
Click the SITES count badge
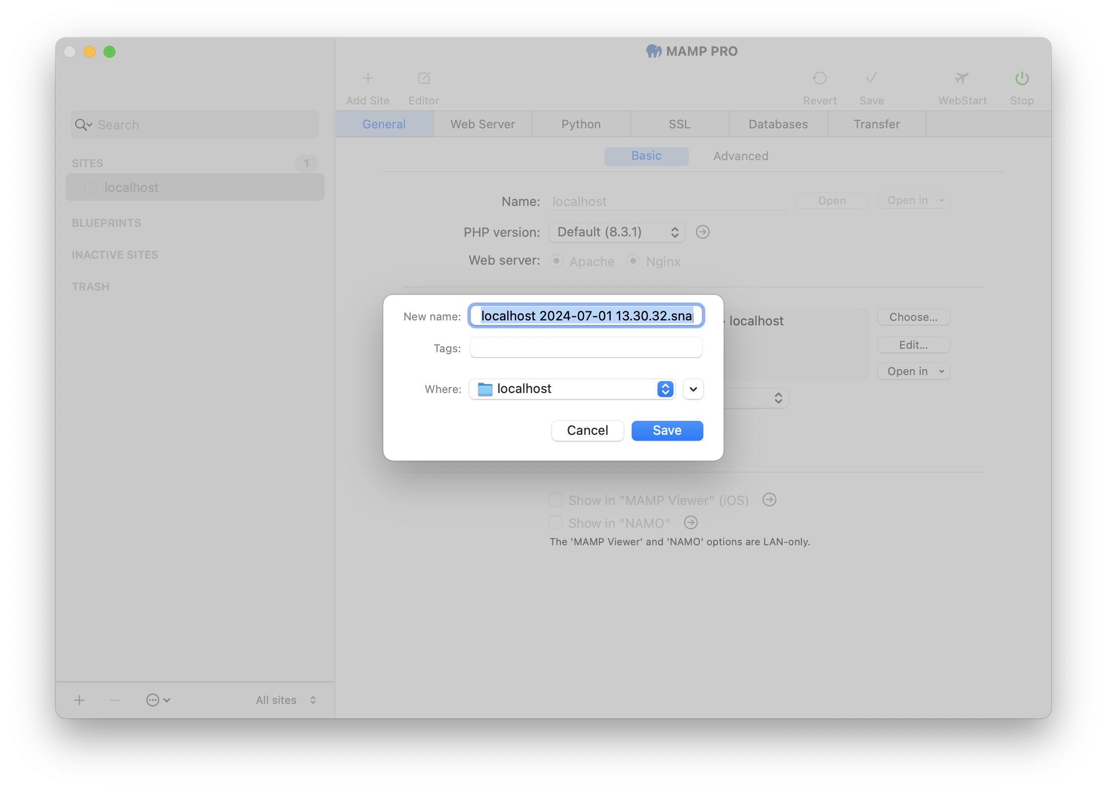pos(307,163)
